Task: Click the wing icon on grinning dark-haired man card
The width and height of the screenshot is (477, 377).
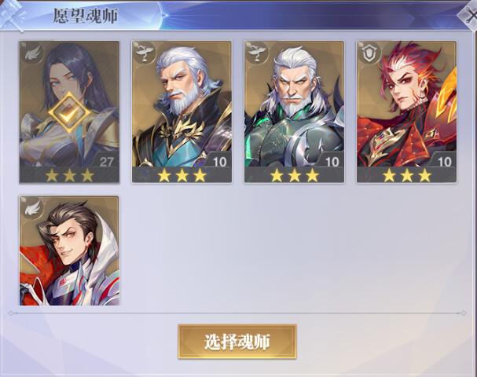Action: point(32,208)
